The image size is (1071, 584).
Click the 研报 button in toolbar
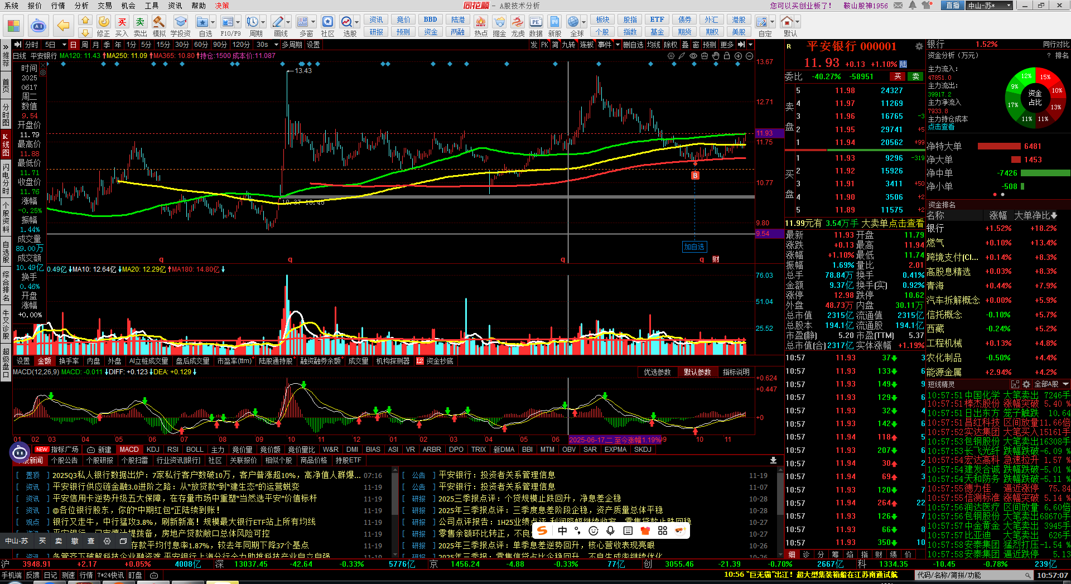click(x=376, y=32)
